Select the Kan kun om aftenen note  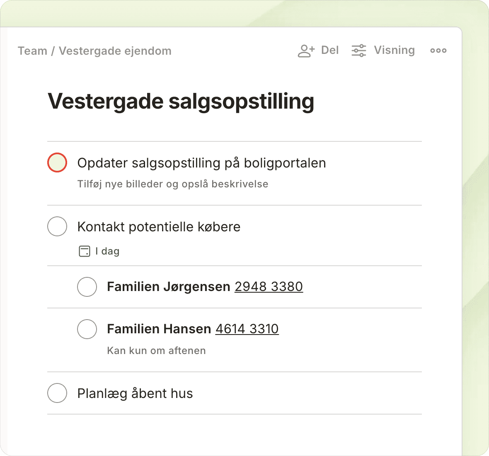tap(156, 351)
